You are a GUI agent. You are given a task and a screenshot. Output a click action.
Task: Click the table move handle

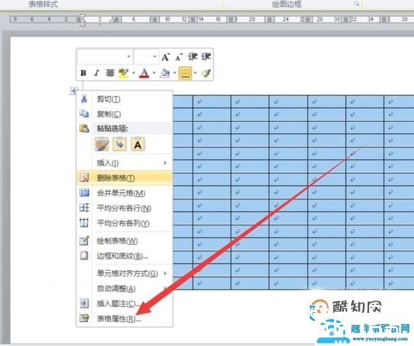[73, 91]
